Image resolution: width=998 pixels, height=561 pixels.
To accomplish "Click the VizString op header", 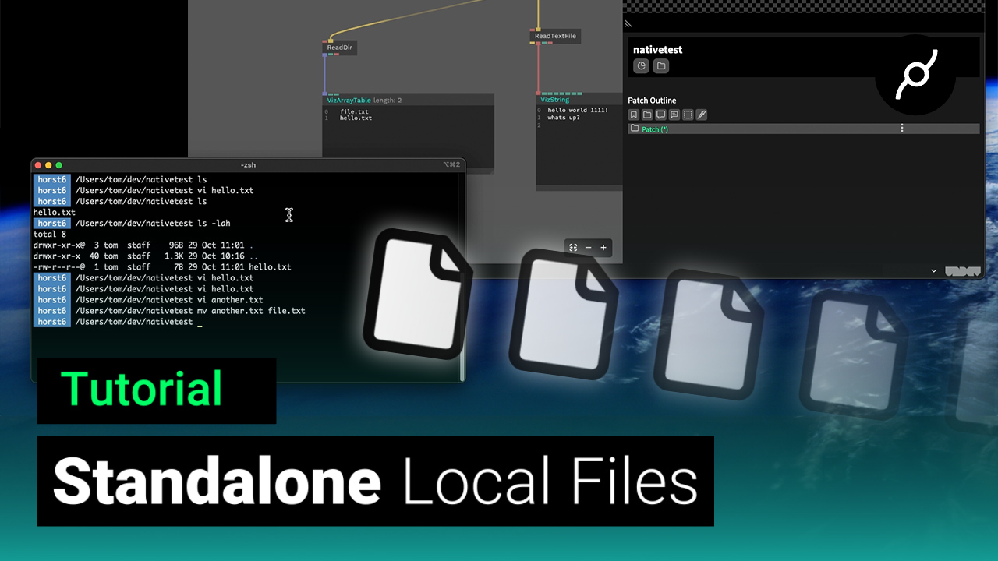I will (555, 100).
